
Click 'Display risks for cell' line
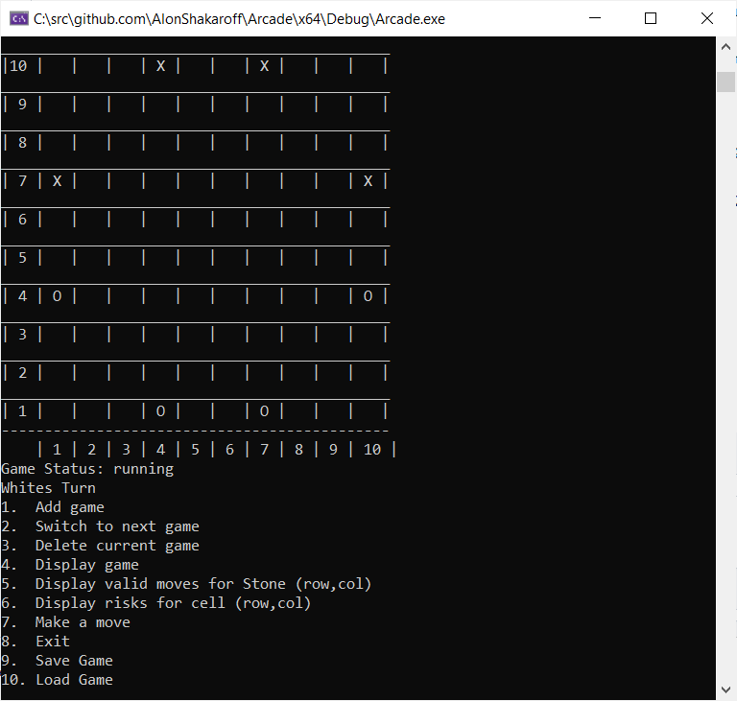(x=156, y=603)
